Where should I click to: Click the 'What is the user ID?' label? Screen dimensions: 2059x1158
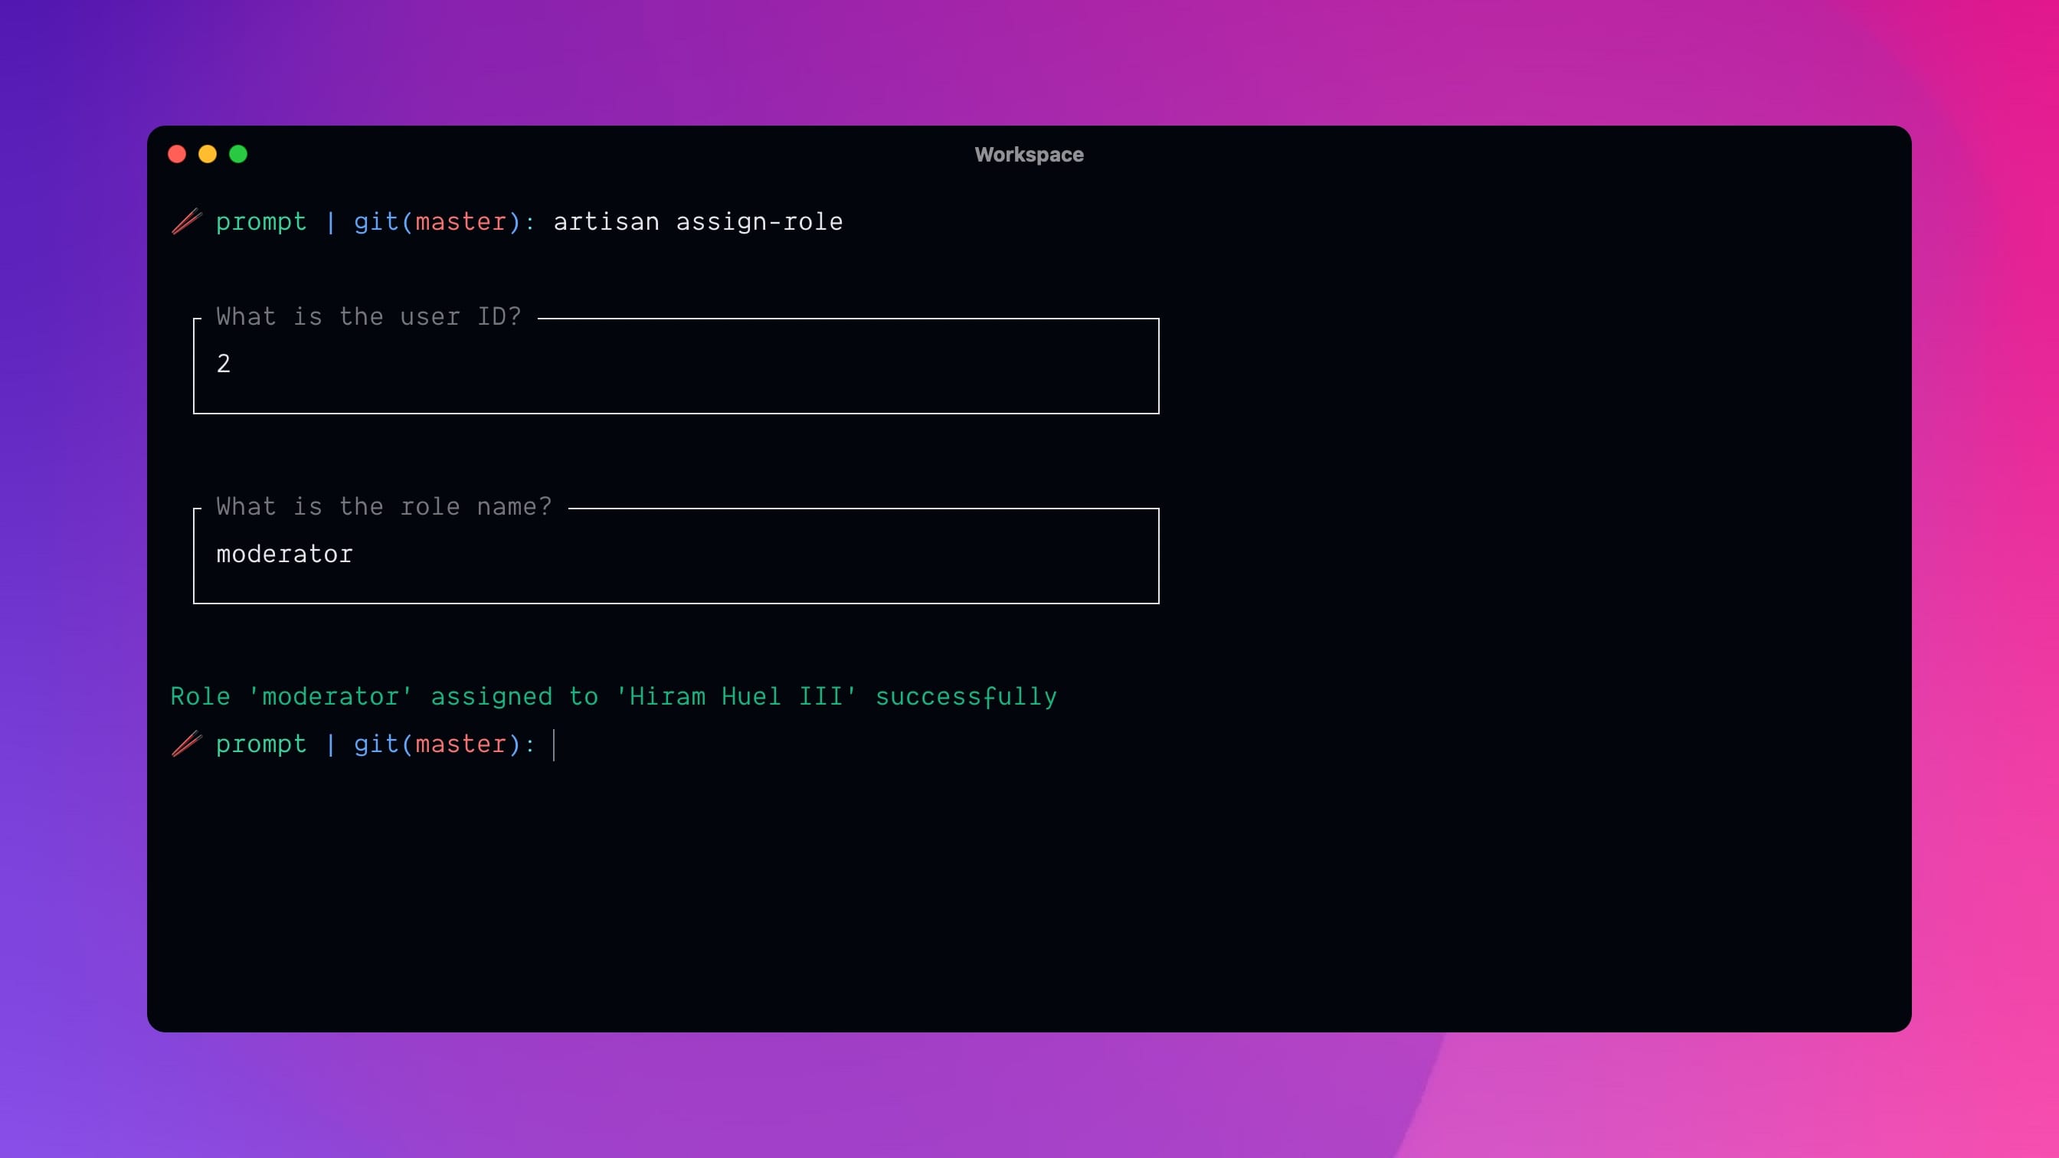click(x=368, y=316)
